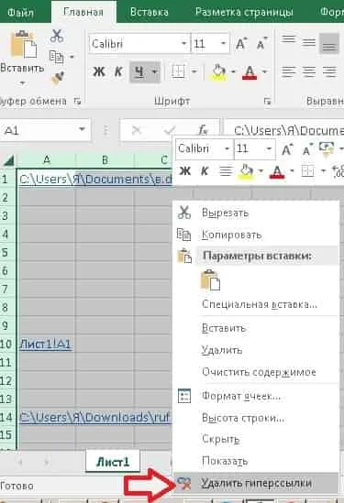Screen dimensions: 344x503
Task: Align text left in ribbon
Action: tap(288, 71)
